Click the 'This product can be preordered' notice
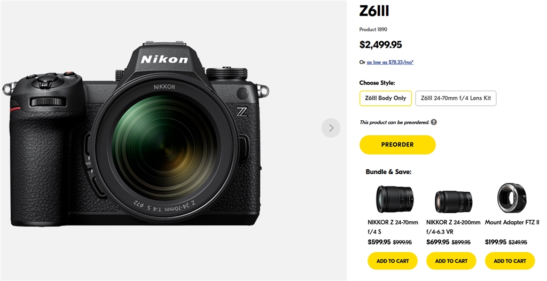Screen dimensions: 547x281 [x=394, y=122]
